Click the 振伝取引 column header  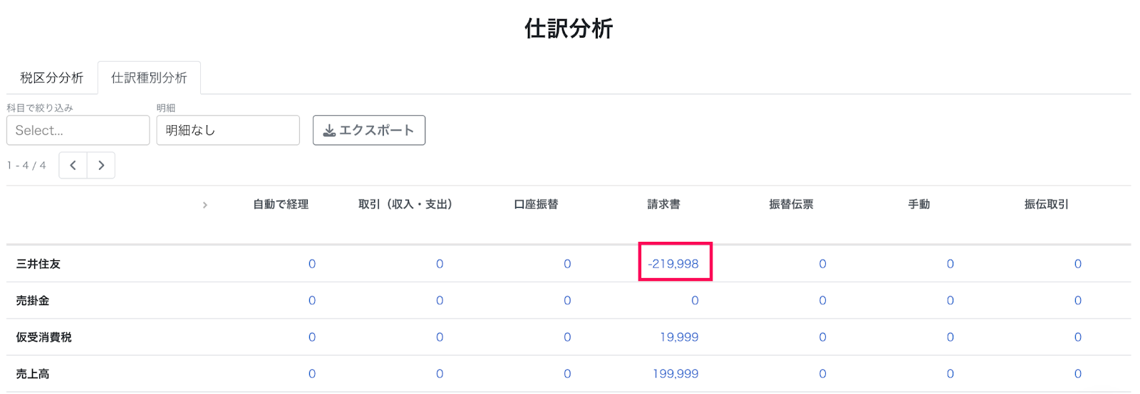(1046, 204)
